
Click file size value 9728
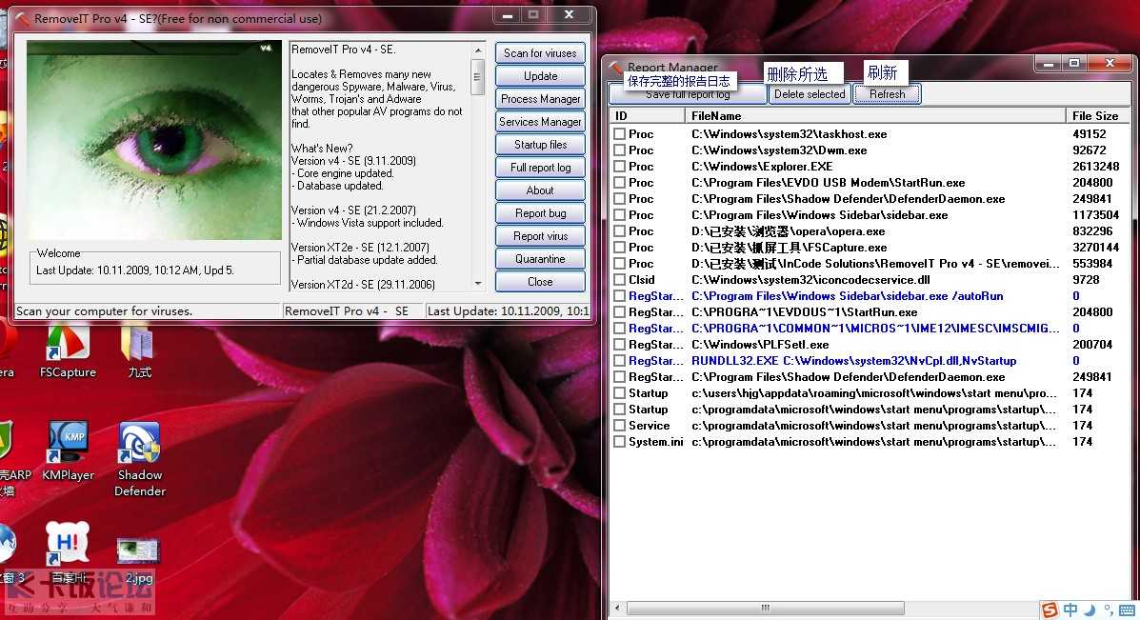[x=1086, y=280]
